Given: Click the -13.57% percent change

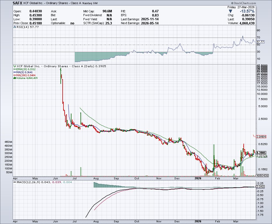Looking at the screenshot, I should click(247, 11).
